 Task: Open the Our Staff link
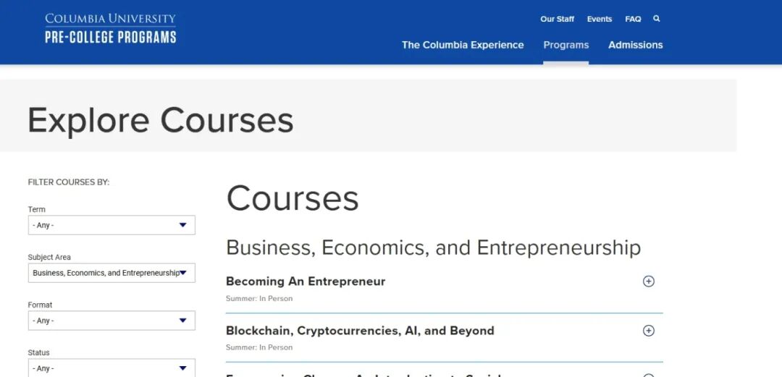(x=558, y=19)
